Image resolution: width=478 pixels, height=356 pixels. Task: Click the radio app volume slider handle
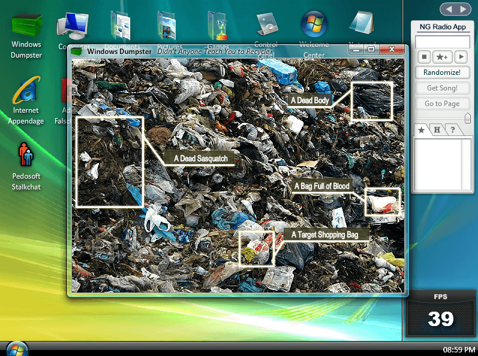tap(468, 118)
